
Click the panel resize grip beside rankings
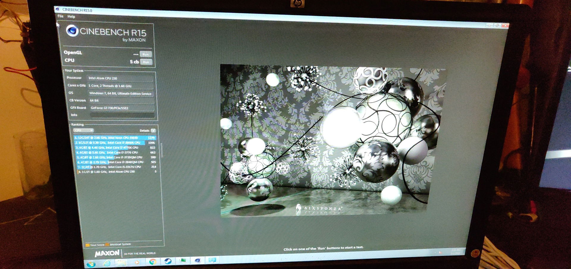point(161,150)
